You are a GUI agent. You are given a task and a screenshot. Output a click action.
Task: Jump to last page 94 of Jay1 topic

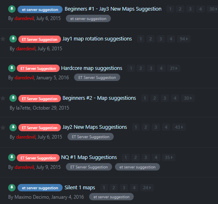point(184,39)
